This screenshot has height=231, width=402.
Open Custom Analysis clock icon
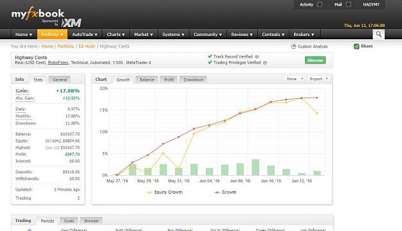click(x=293, y=46)
